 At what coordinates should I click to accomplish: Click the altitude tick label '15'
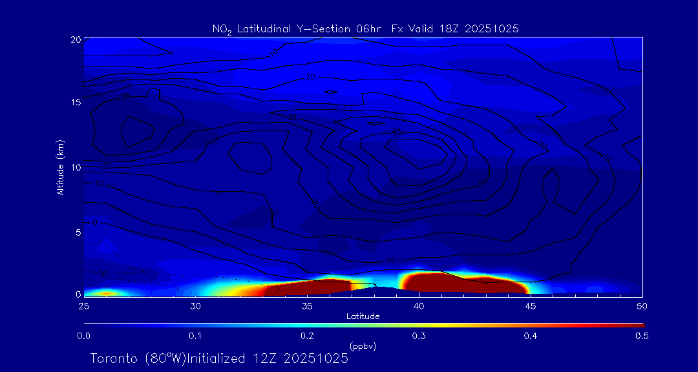pos(75,102)
